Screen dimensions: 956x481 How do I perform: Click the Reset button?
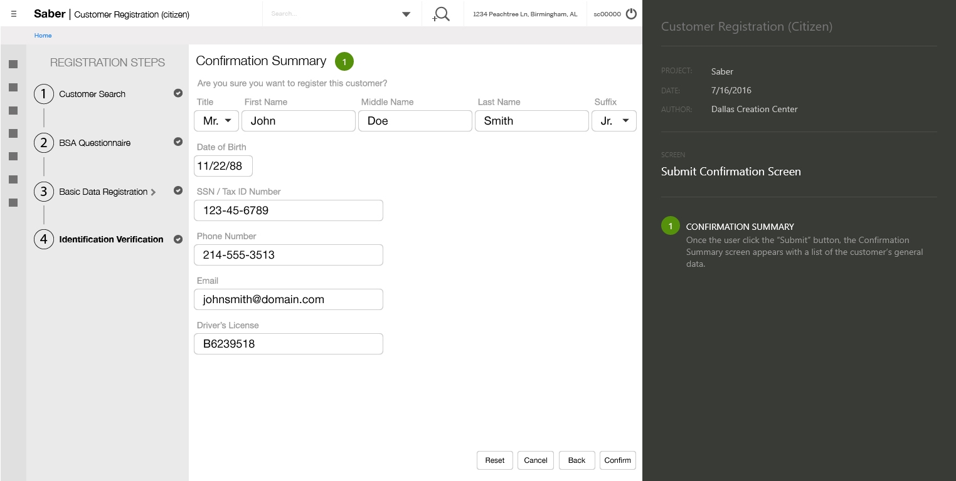tap(495, 460)
